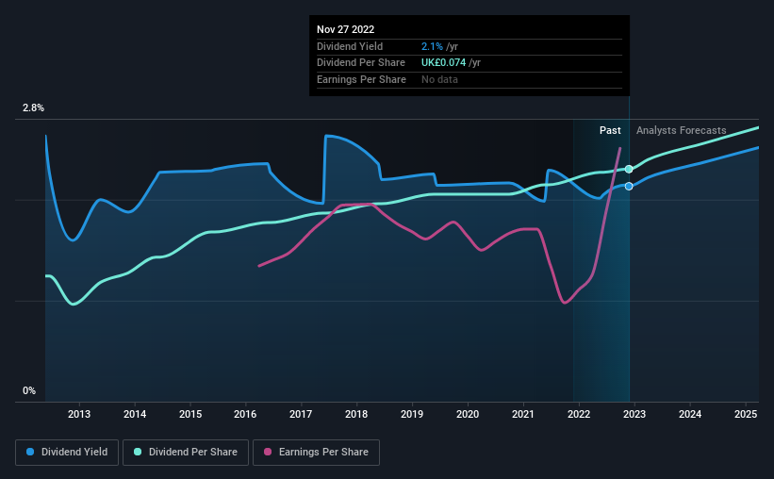Image resolution: width=774 pixels, height=479 pixels.
Task: Click the 'Dividend Per Share' row label in tooltip
Action: 361,63
